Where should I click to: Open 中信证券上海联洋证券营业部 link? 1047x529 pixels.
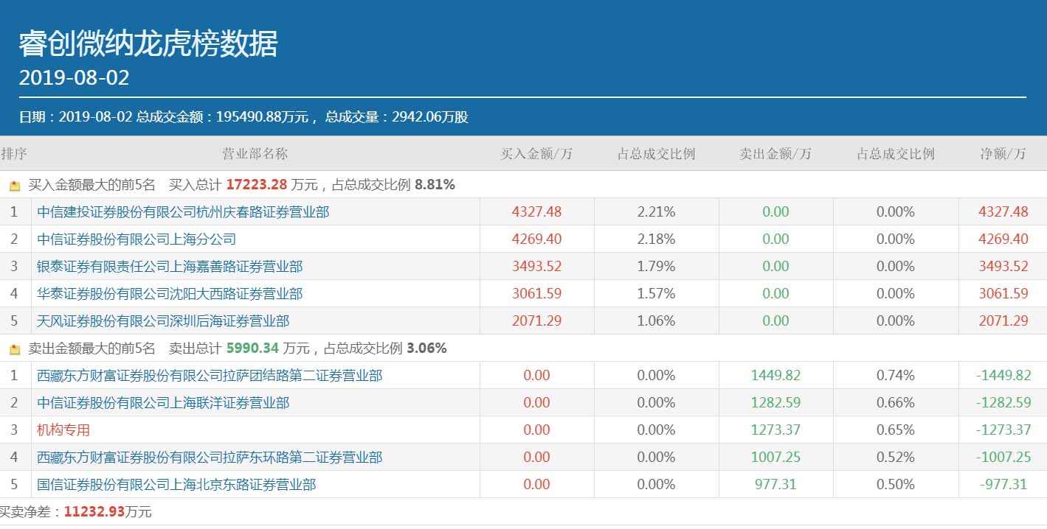click(x=163, y=403)
